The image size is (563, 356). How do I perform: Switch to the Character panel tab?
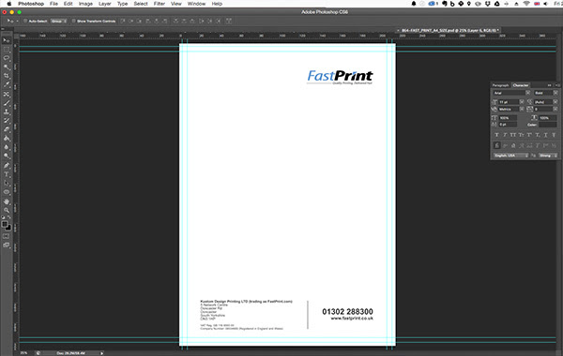pos(520,85)
